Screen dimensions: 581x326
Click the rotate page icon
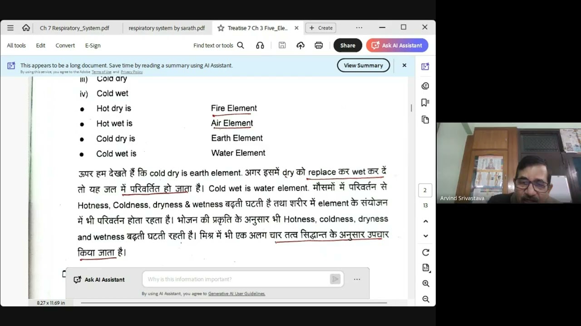coord(425,252)
